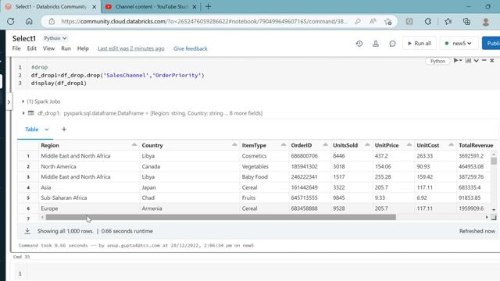Open Favorites list icon in browser toolbar
This screenshot has width=500, height=281.
coord(448,21)
